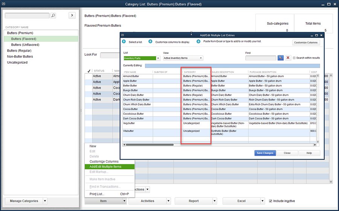Screen dimensions: 339x211
Task: Toggle the Include inactive checkbox
Action: click(270, 201)
